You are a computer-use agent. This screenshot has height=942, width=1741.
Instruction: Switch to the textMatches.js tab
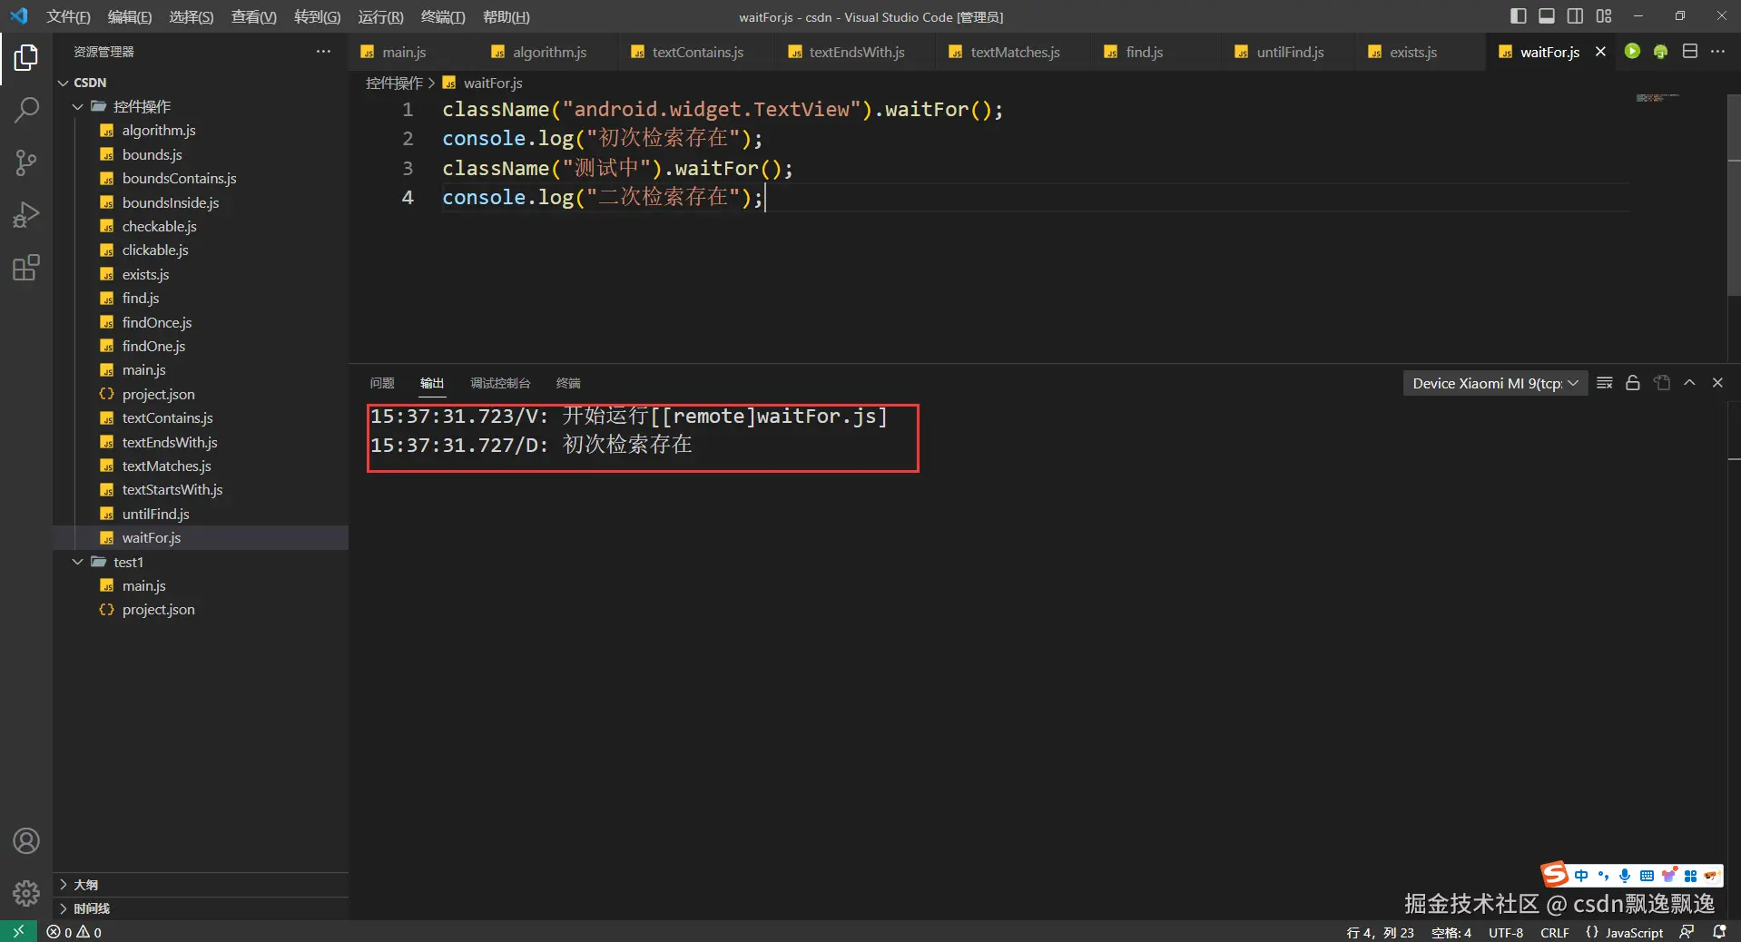tap(1014, 53)
